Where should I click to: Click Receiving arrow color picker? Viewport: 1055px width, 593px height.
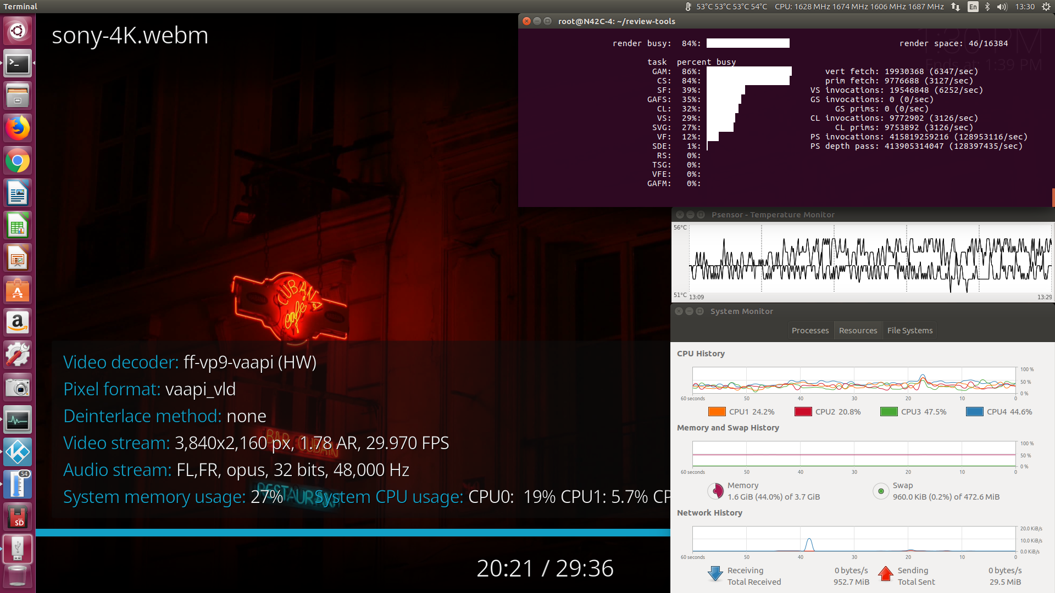pos(715,574)
